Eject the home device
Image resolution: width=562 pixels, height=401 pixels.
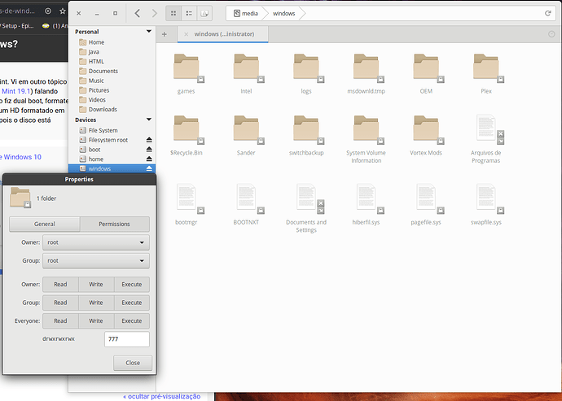pos(149,159)
